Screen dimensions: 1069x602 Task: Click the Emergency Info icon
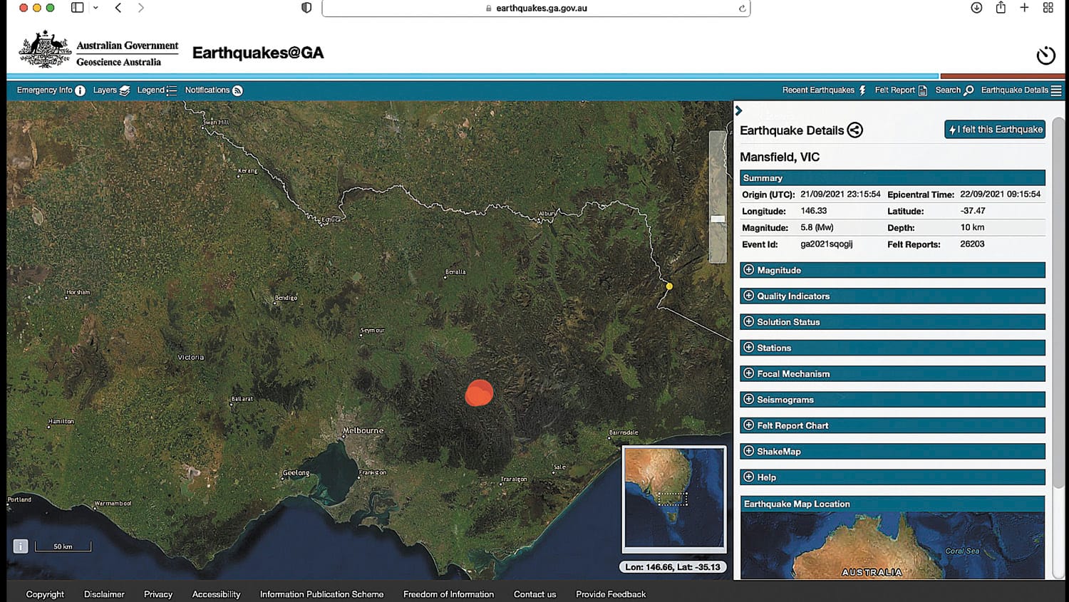80,90
